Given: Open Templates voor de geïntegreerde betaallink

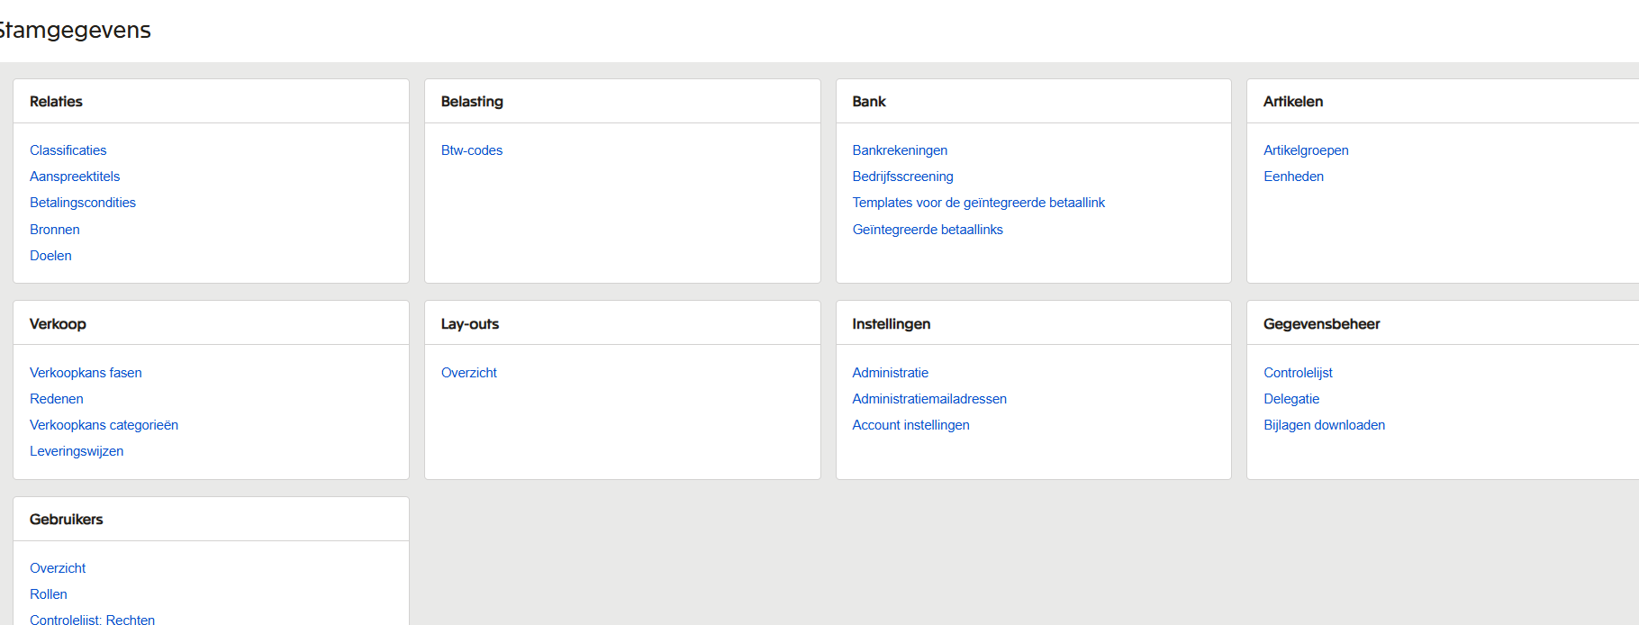Looking at the screenshot, I should (978, 203).
